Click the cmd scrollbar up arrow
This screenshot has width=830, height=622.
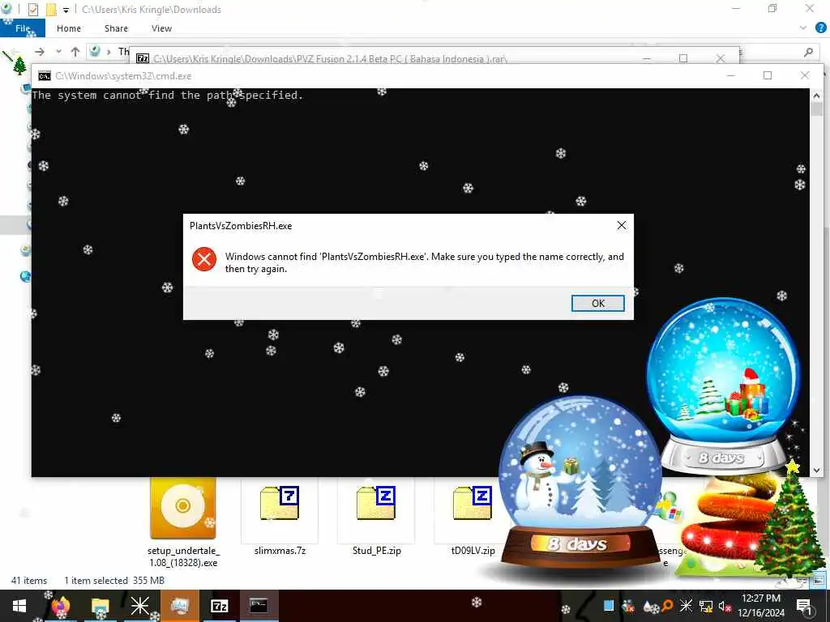pyautogui.click(x=816, y=96)
